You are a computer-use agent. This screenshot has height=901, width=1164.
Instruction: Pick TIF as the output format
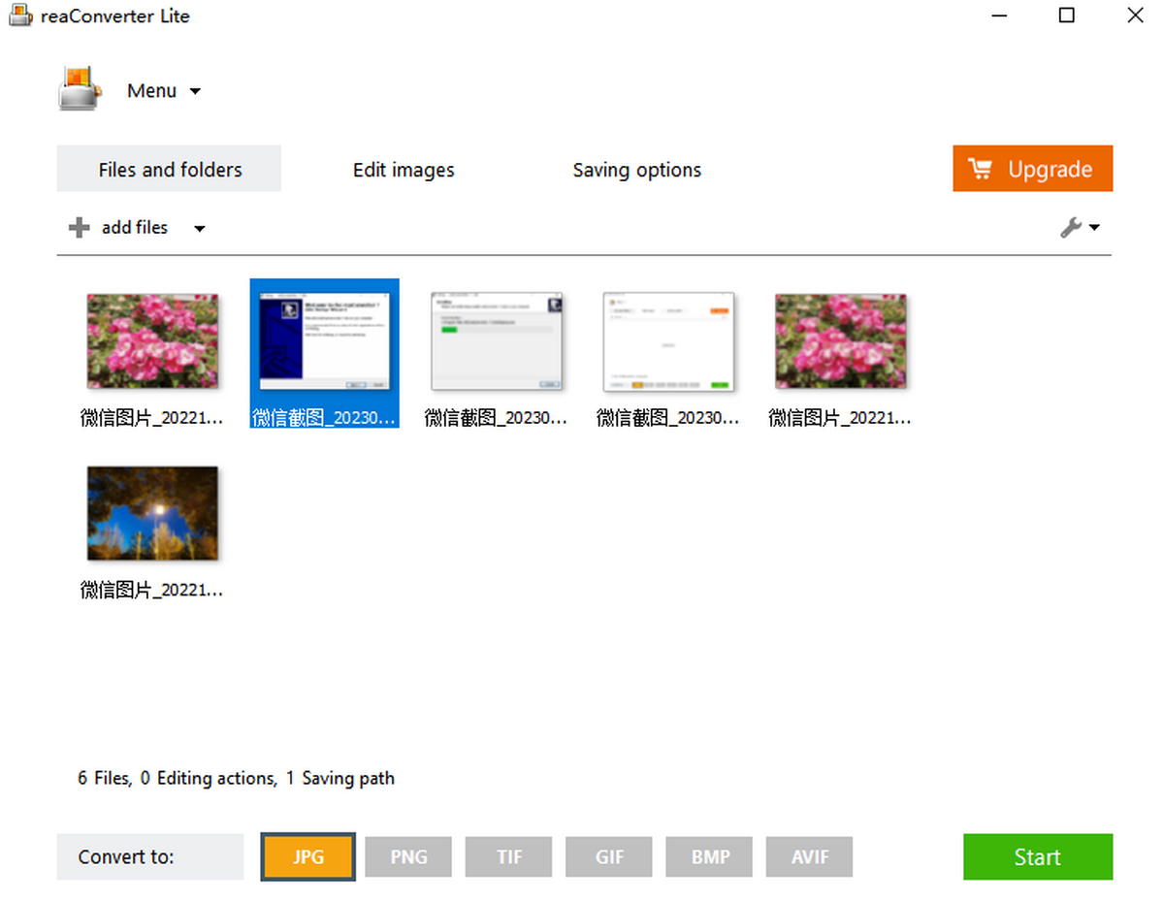point(508,857)
